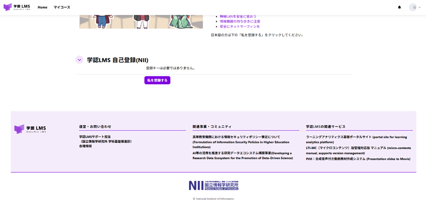Open the AI research data ecosystem project link

pyautogui.click(x=242, y=155)
